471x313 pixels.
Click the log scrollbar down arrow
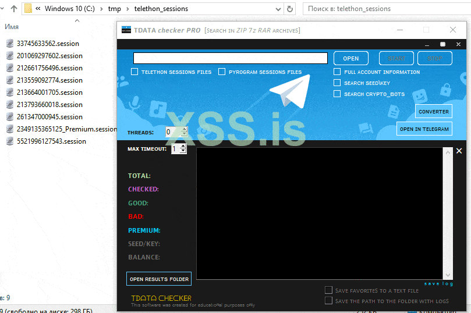[x=448, y=275]
